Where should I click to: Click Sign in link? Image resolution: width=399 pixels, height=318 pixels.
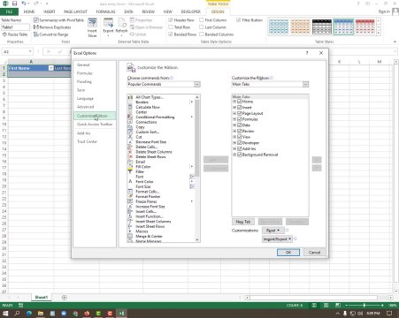pyautogui.click(x=384, y=11)
